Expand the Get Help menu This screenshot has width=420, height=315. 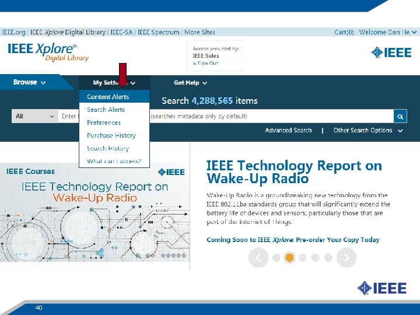click(x=190, y=83)
